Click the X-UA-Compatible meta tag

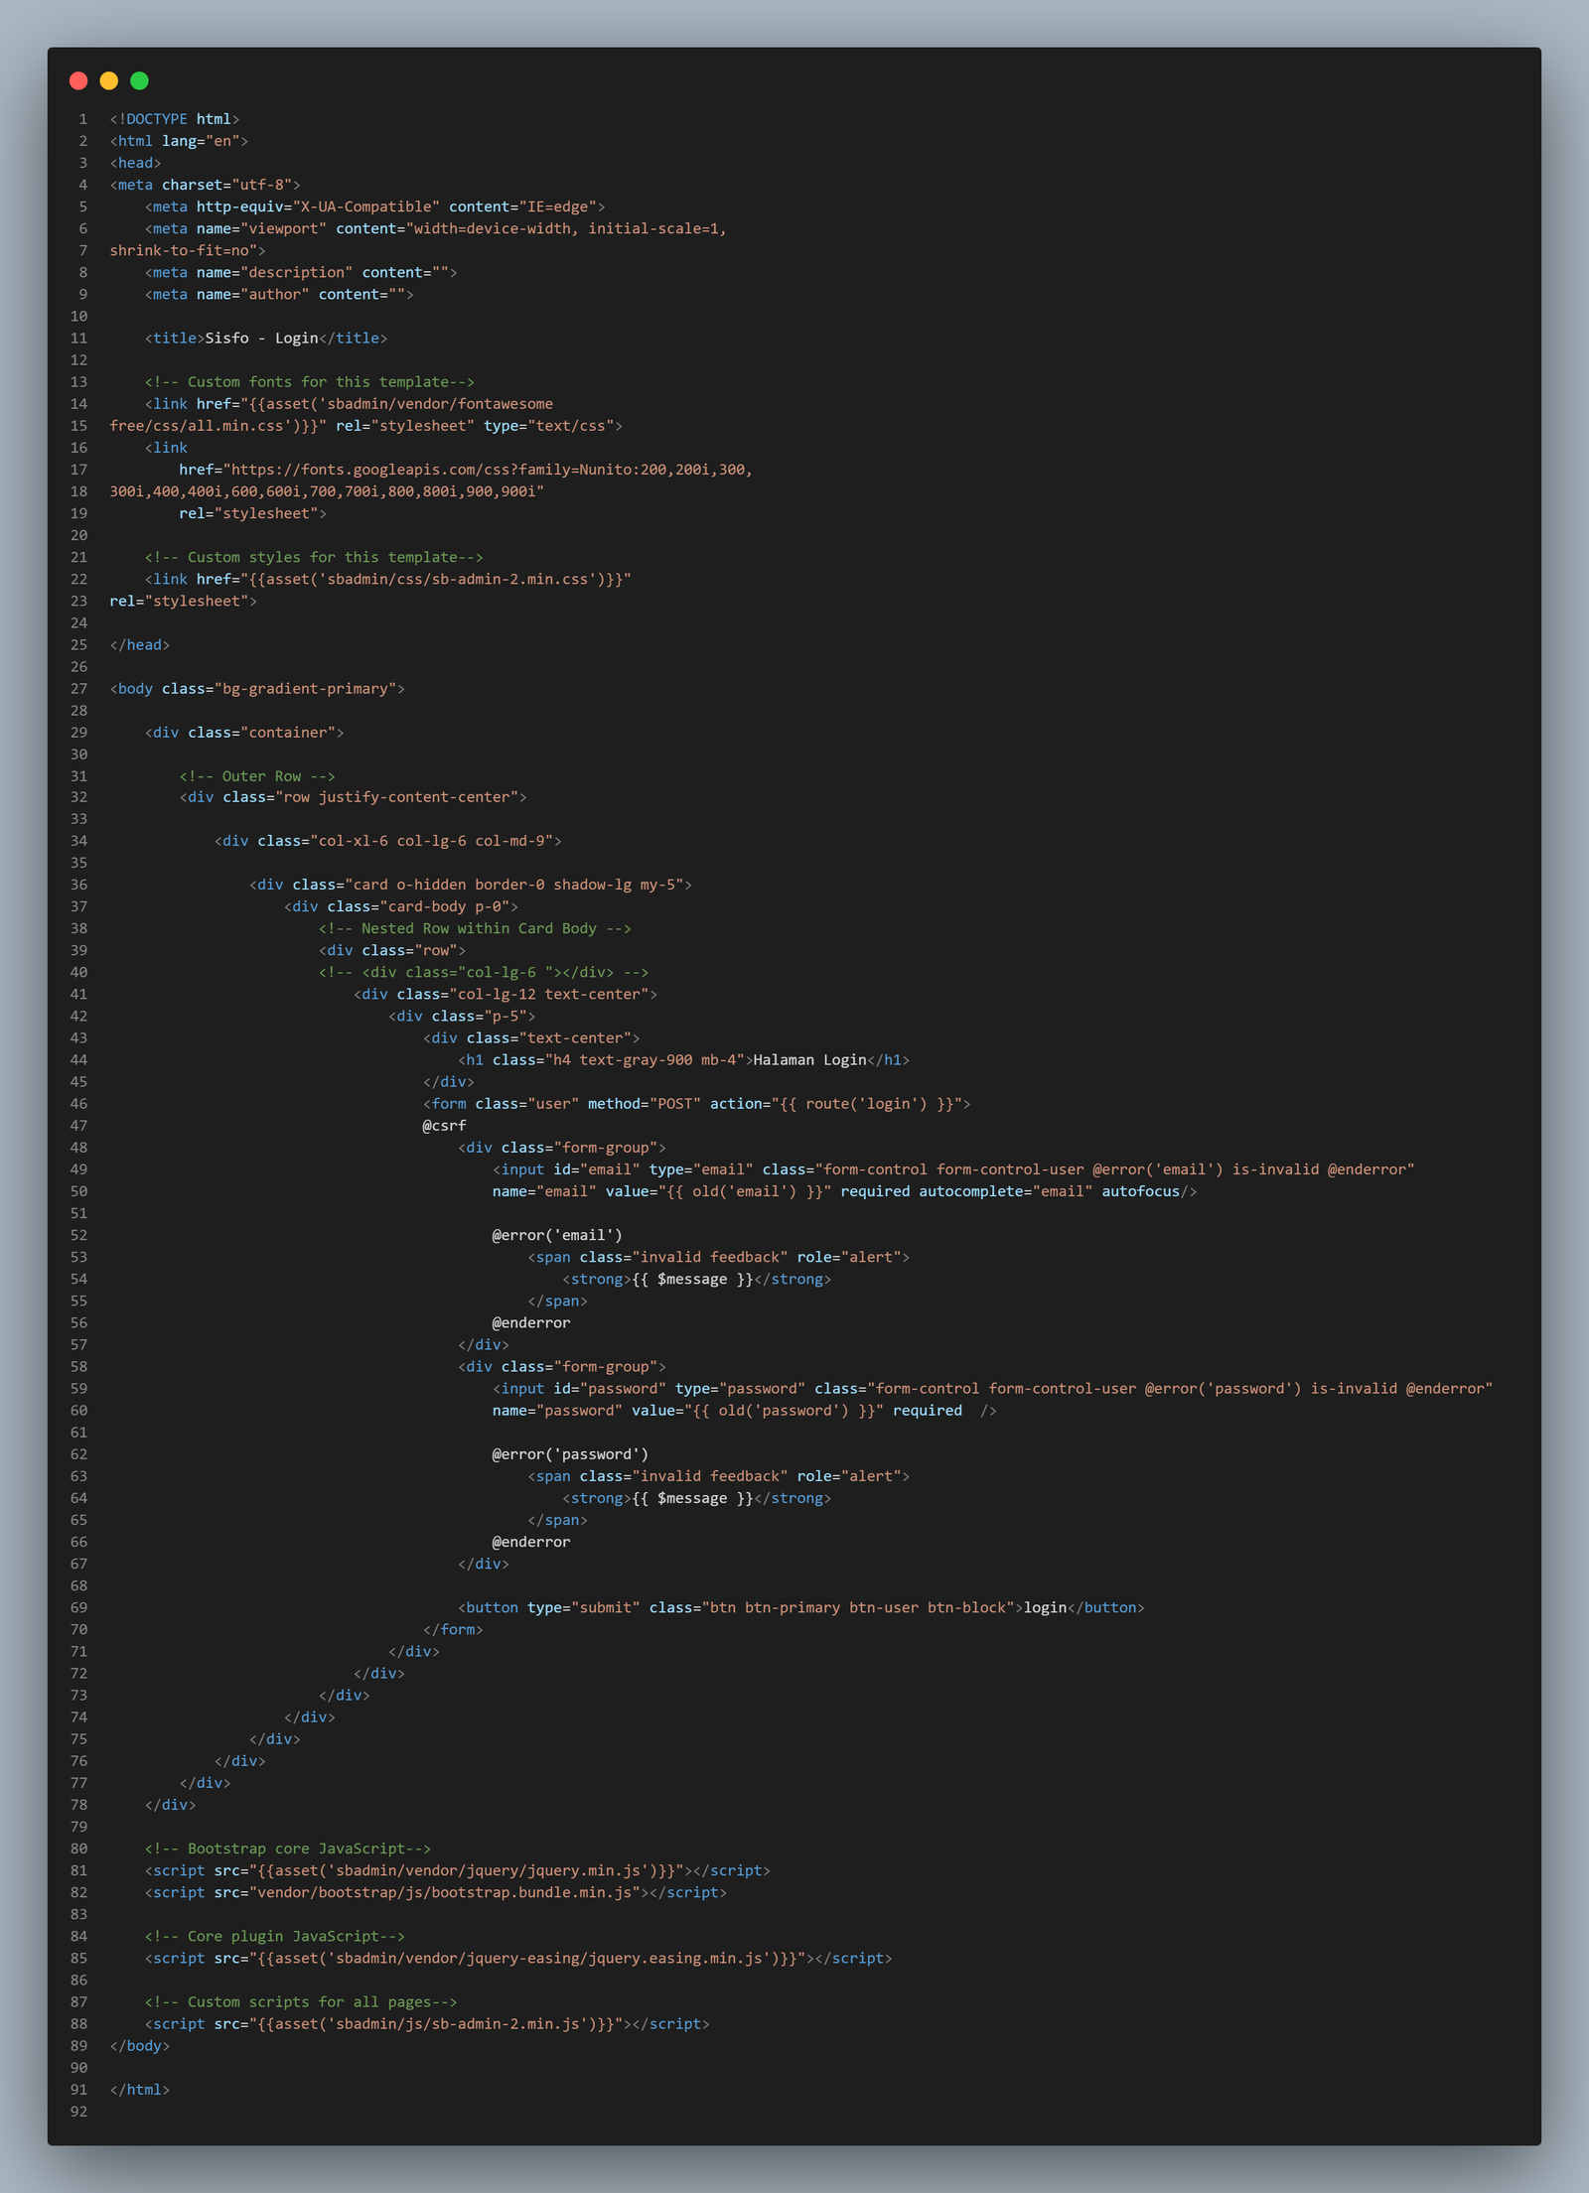(374, 206)
